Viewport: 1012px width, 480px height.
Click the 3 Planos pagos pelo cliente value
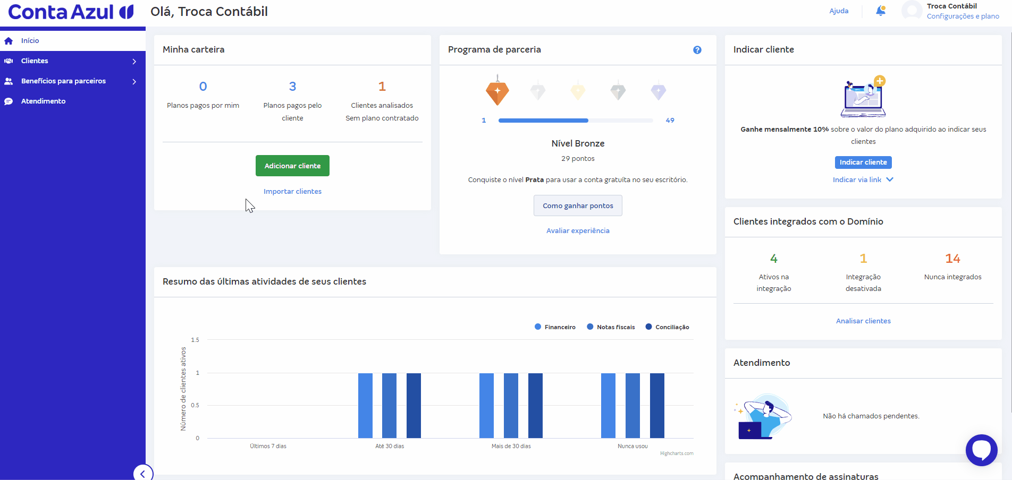(x=292, y=87)
